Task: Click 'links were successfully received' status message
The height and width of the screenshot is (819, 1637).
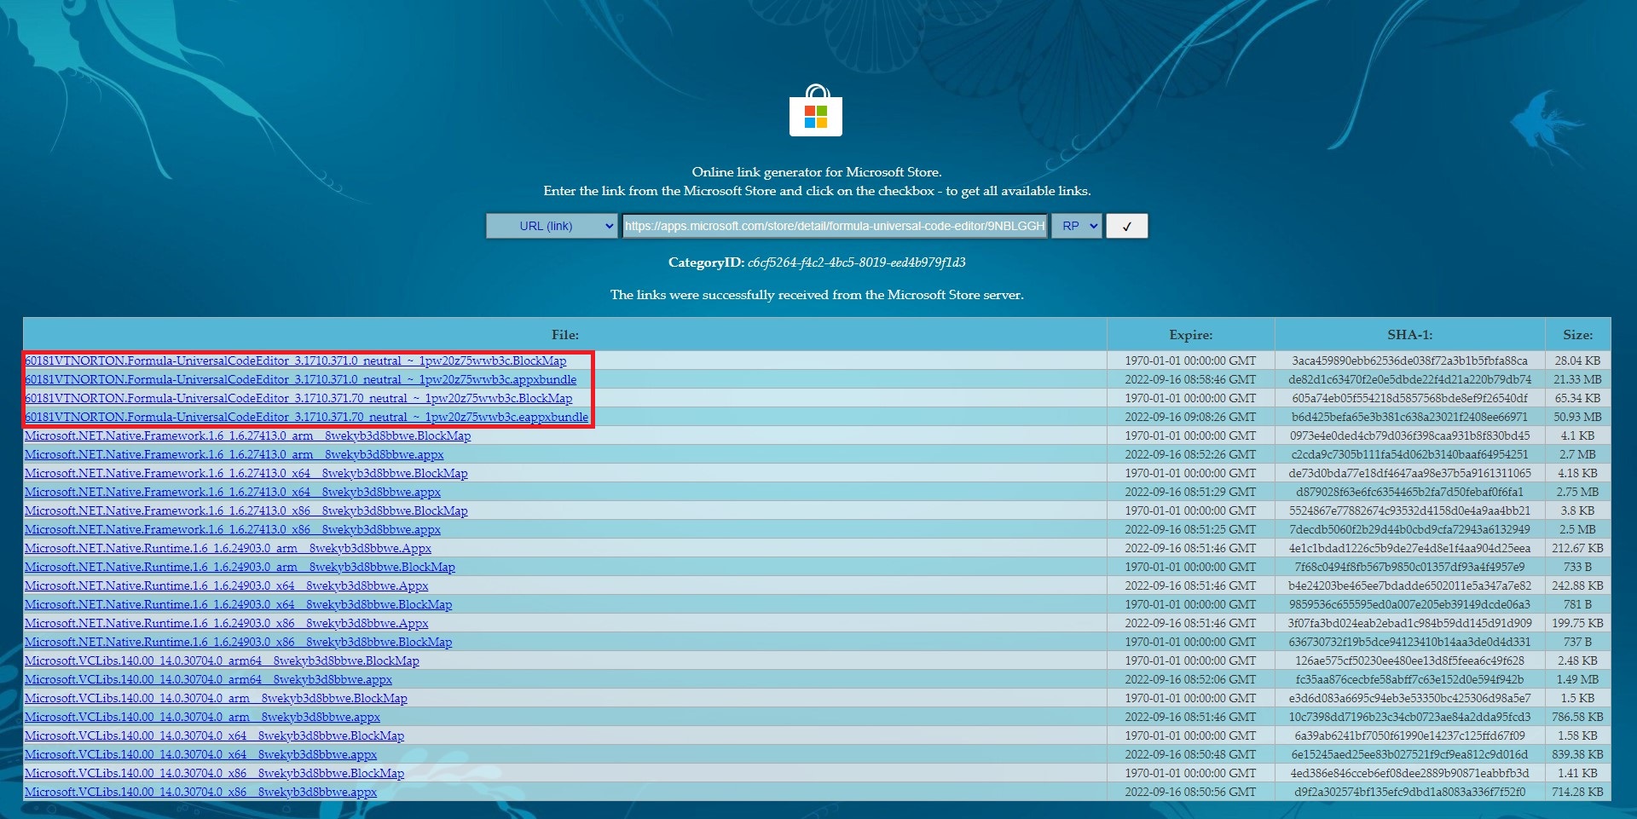Action: 817,295
